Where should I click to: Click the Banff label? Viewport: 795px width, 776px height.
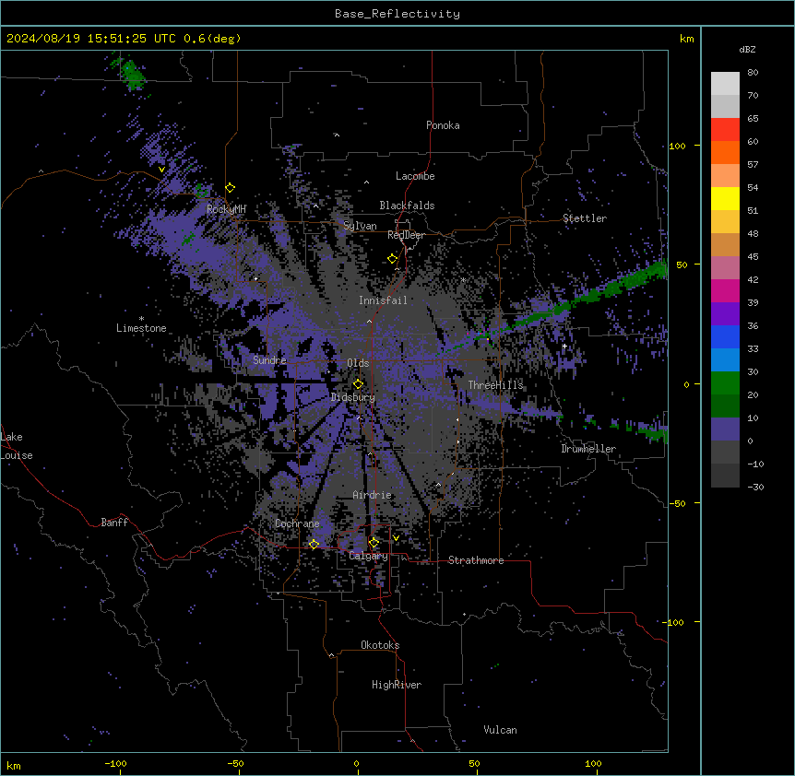click(x=114, y=523)
